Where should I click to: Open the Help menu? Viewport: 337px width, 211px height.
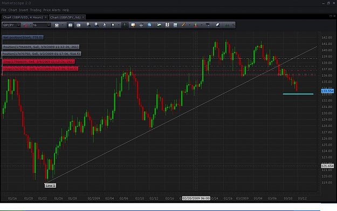66,10
